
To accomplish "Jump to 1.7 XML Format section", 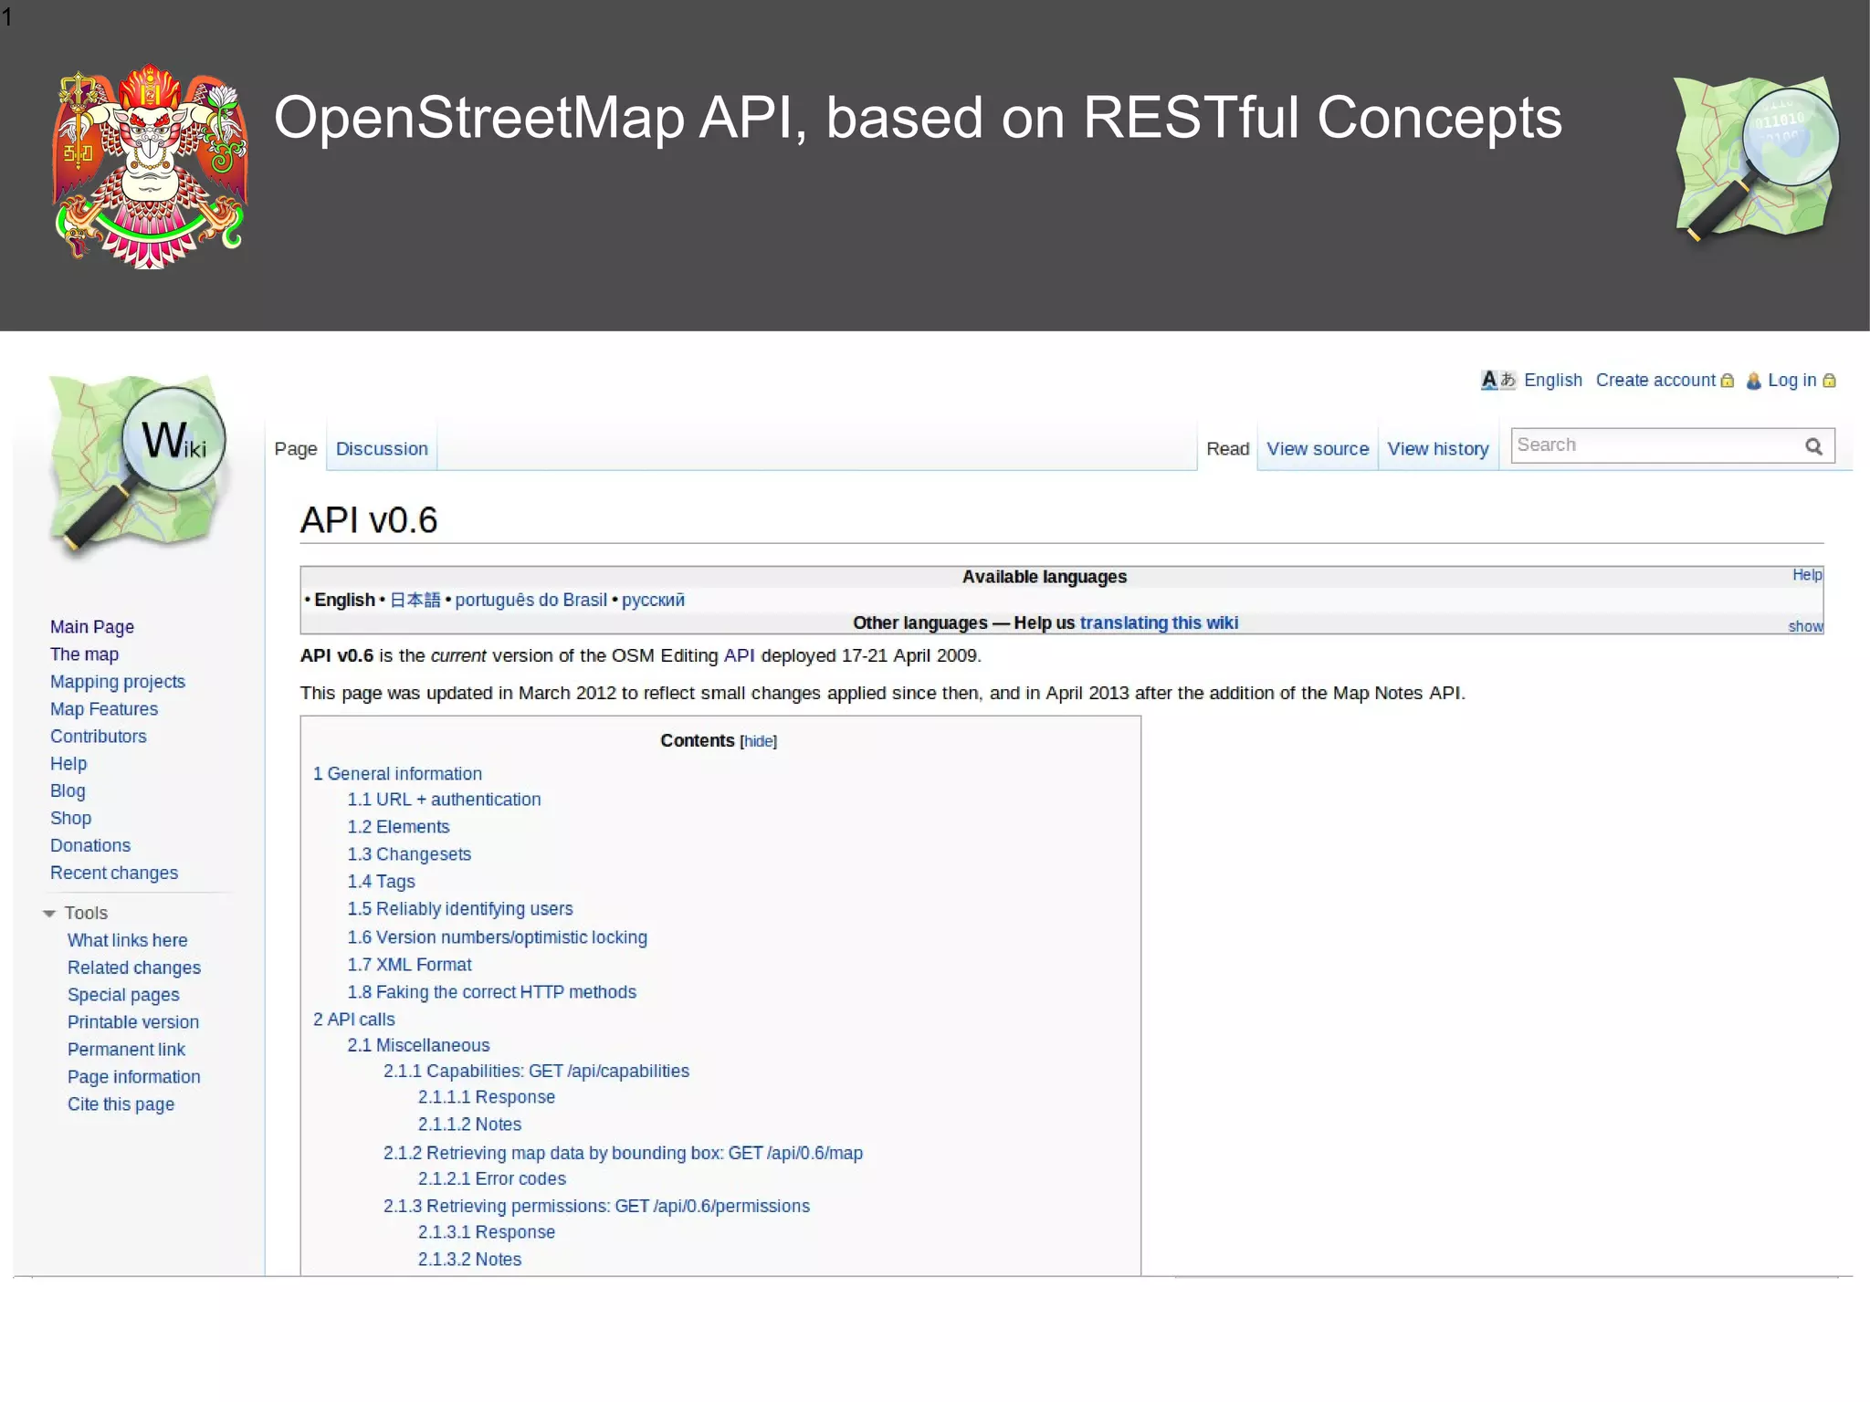I will (409, 965).
